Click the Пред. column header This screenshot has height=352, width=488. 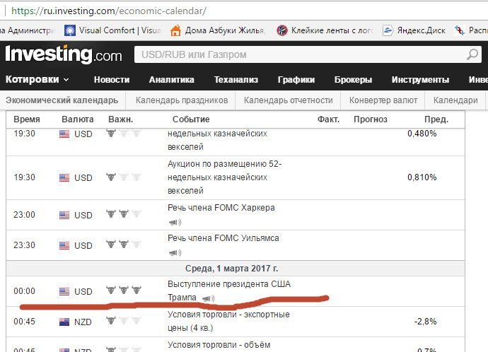click(x=436, y=119)
